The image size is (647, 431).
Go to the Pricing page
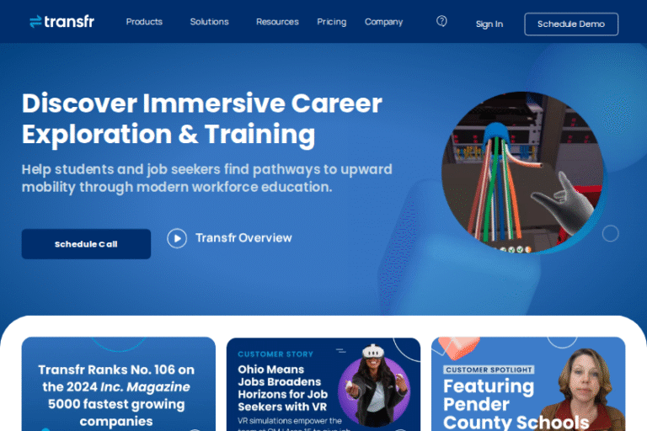click(331, 22)
